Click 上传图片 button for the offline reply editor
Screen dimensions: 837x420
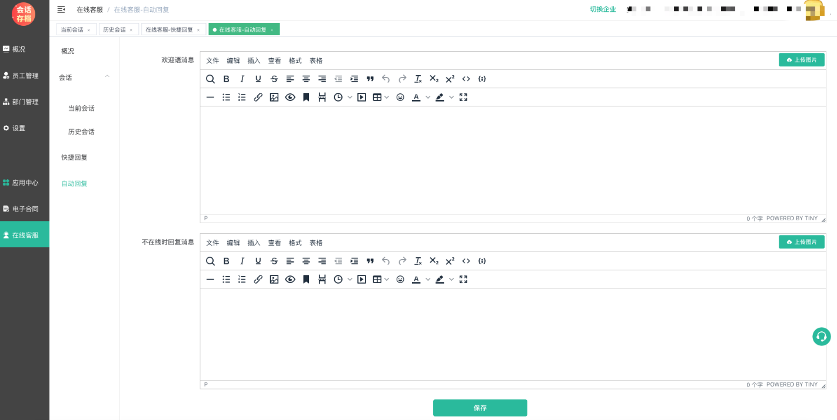[x=801, y=242]
